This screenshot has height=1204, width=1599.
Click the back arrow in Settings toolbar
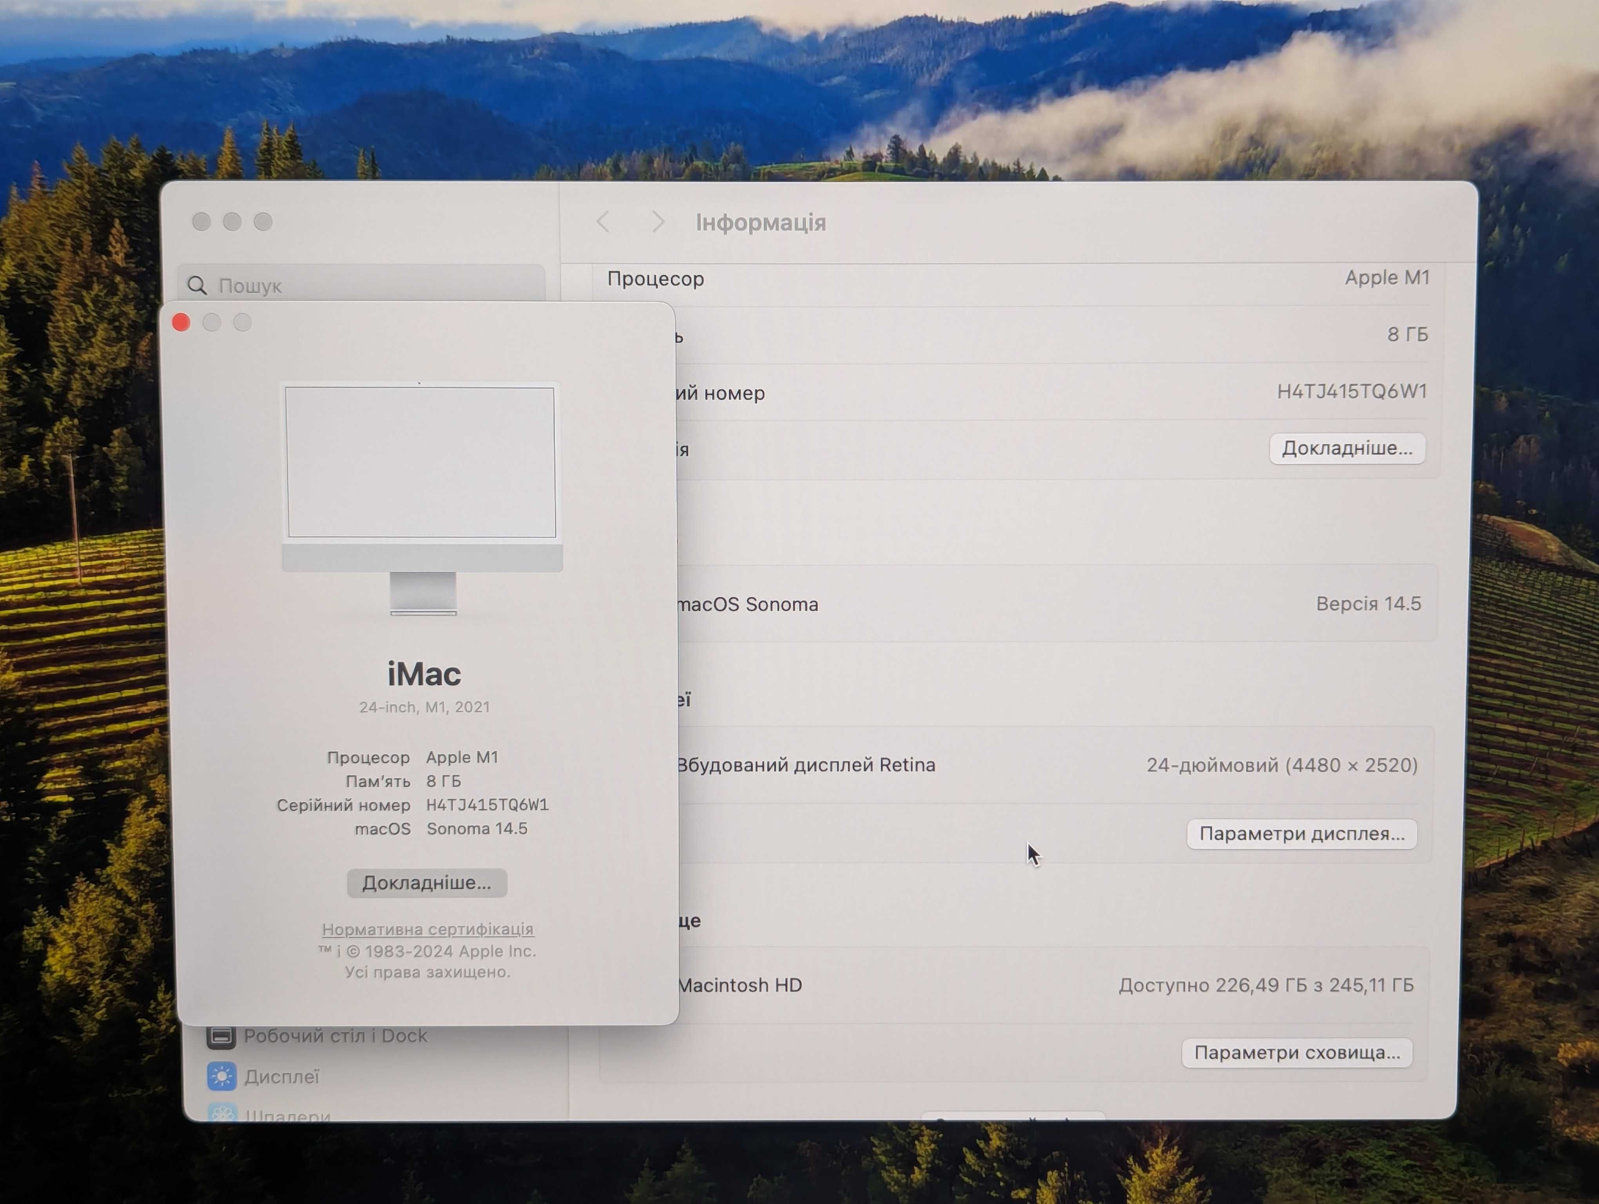[603, 222]
